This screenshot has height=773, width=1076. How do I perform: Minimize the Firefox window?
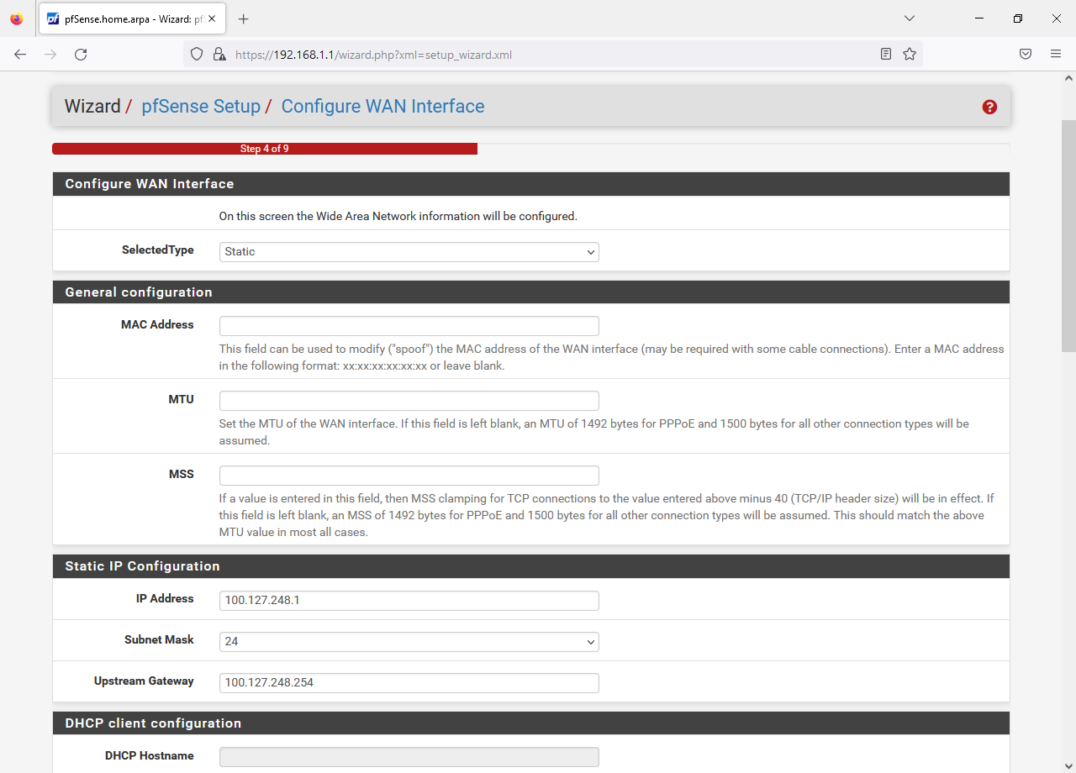[979, 18]
